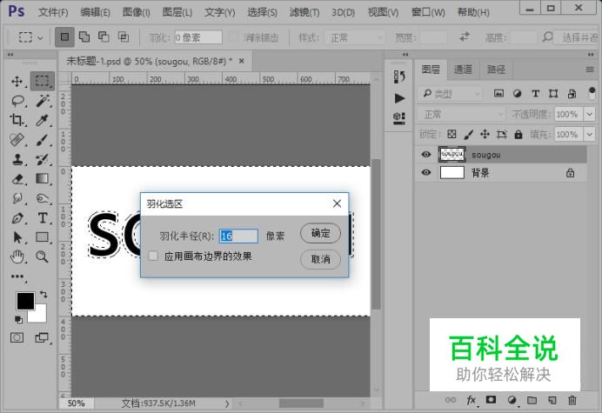Open the 图层(L) menu
The width and height of the screenshot is (602, 413).
coord(177,12)
